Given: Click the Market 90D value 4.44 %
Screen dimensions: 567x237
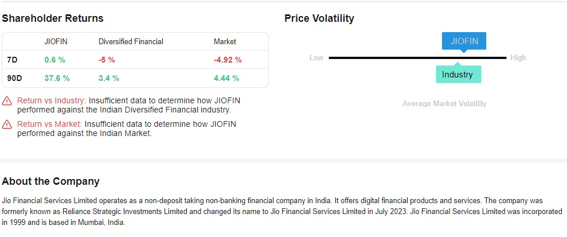Looking at the screenshot, I should click(226, 78).
